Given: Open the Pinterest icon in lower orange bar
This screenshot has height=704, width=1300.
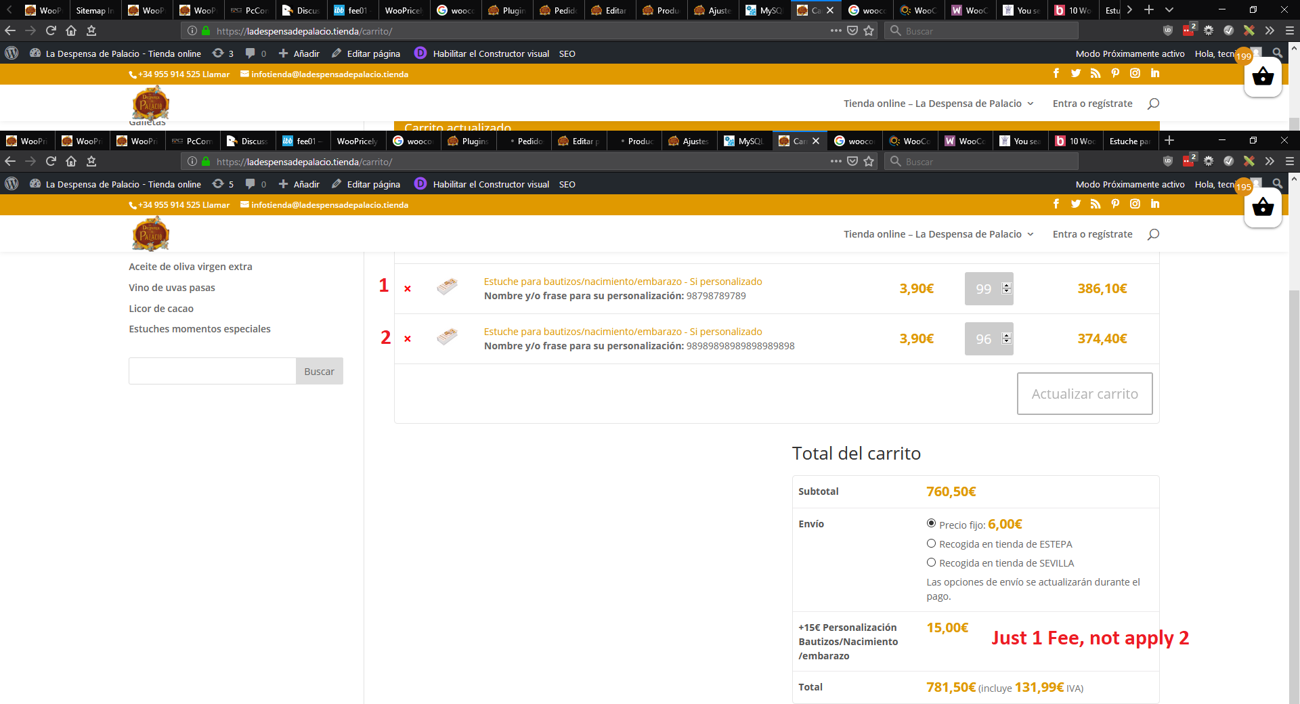Looking at the screenshot, I should (1115, 204).
